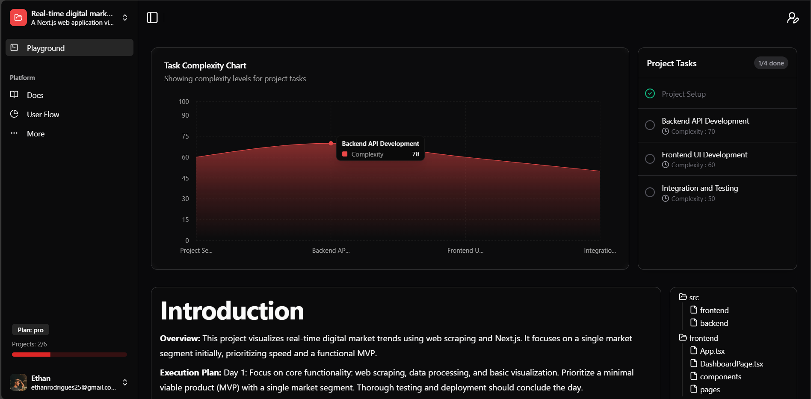This screenshot has height=399, width=811.
Task: Open the Docs menu item
Action: [x=35, y=95]
